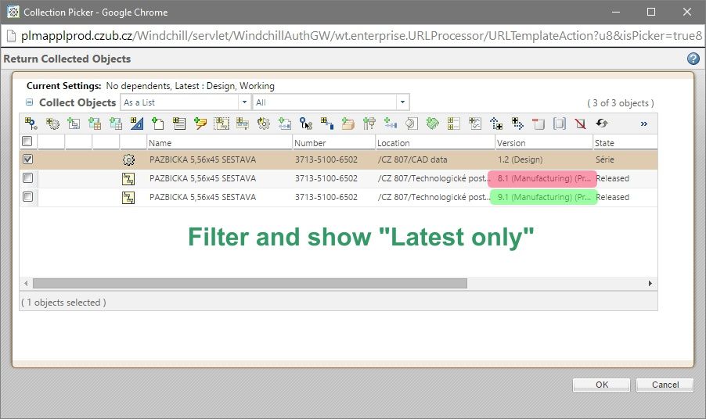
Task: Click the dashed-border structure collector icon
Action: [x=221, y=124]
